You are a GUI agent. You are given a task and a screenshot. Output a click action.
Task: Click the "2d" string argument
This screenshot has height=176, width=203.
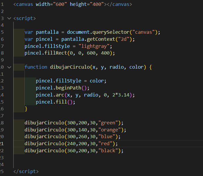(x=124, y=39)
